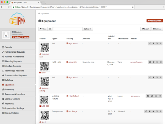Click the Volleyball Rack QR barcode

pos(45,48)
